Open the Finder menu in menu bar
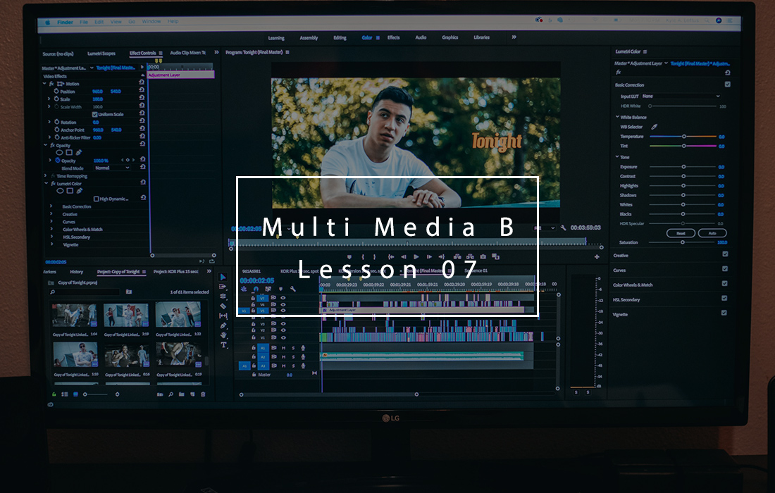This screenshot has width=775, height=493. (x=65, y=23)
